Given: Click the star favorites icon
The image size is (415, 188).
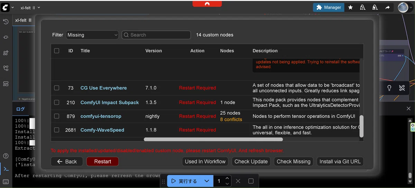Looking at the screenshot, I should (x=350, y=7).
